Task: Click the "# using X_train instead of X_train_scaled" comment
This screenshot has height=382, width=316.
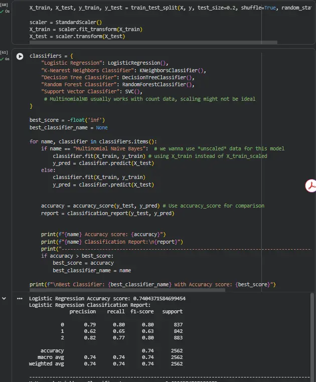Action: pos(208,156)
